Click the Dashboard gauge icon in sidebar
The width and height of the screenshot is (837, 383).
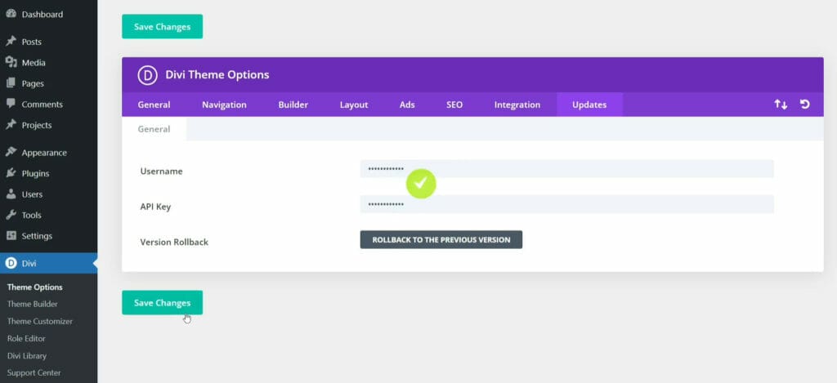[x=11, y=14]
